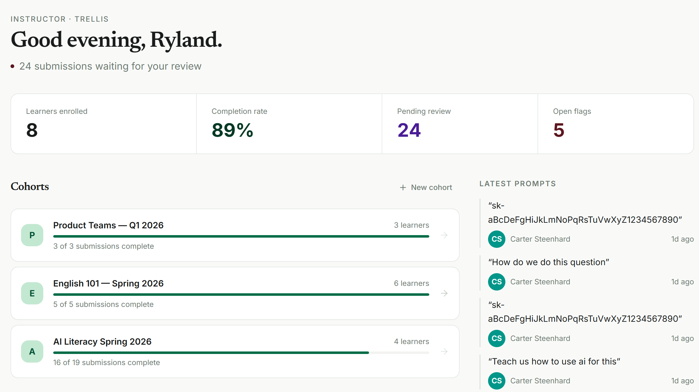Open AI Literacy cohort via arrow icon
This screenshot has height=392, width=699.
coord(444,351)
